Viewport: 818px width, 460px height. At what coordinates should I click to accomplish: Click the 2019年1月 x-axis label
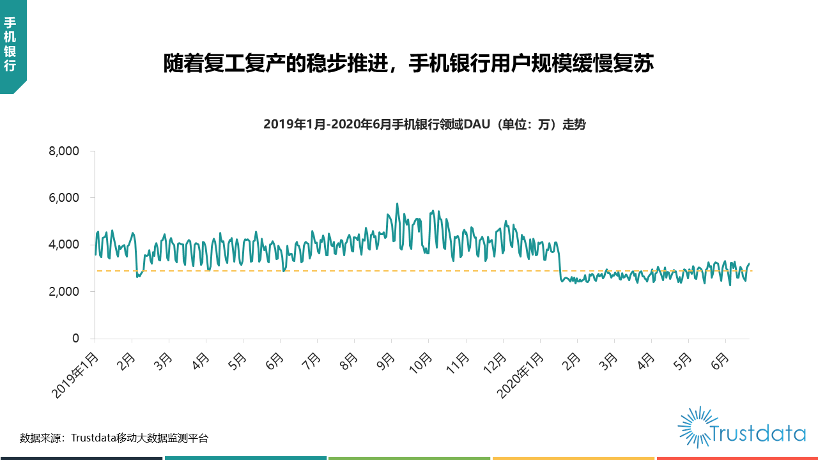point(75,375)
